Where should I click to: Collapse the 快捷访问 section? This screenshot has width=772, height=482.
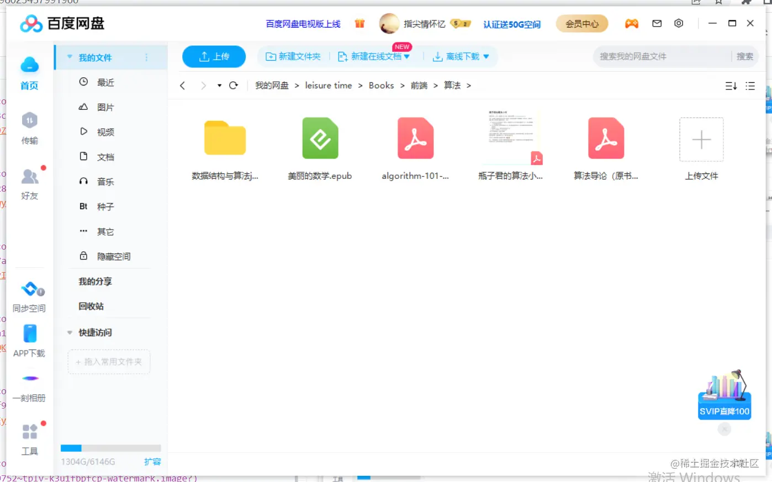(70, 332)
